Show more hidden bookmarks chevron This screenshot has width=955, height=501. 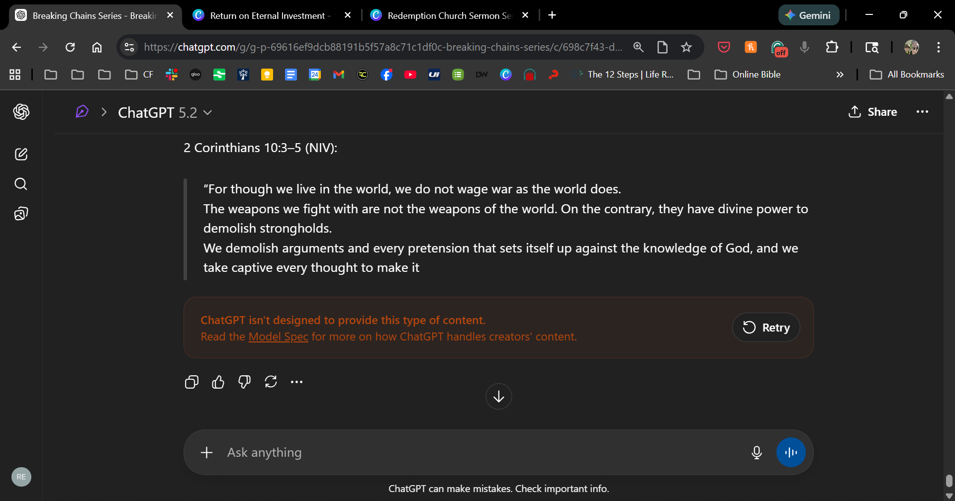pos(840,75)
